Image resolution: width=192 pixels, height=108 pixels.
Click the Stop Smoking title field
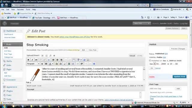[85, 45]
